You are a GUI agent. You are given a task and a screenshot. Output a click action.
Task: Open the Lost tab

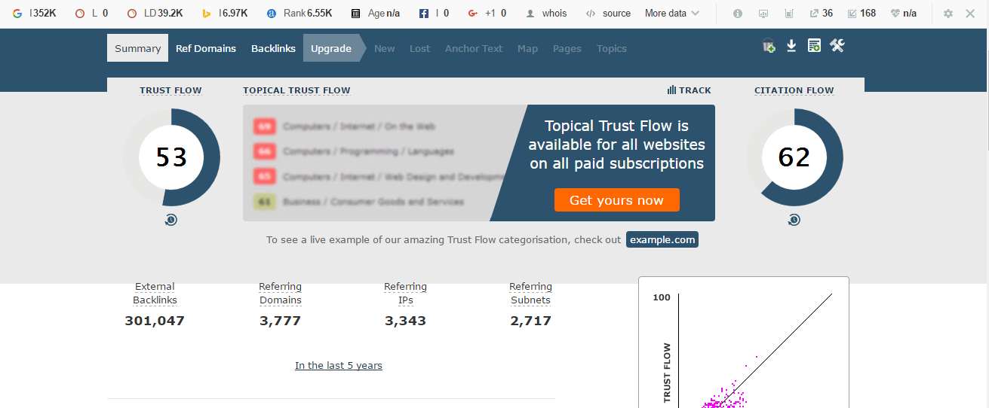419,48
